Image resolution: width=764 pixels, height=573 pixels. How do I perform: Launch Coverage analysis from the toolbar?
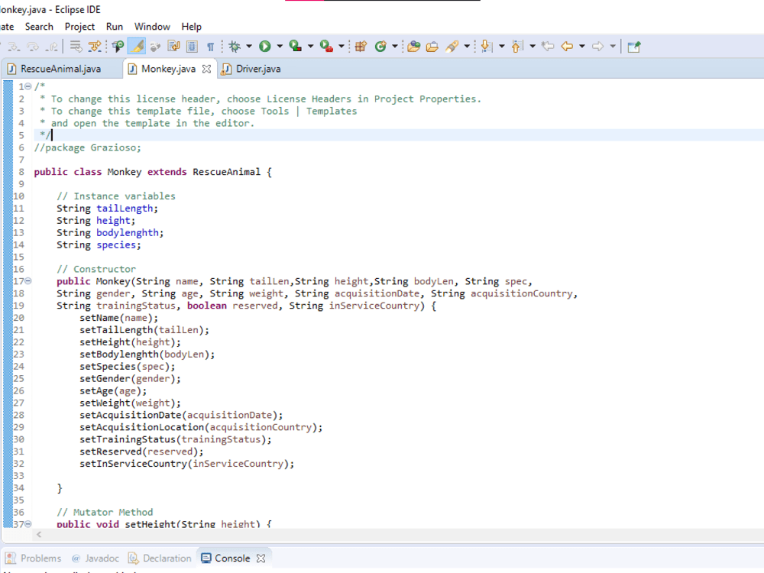(294, 46)
